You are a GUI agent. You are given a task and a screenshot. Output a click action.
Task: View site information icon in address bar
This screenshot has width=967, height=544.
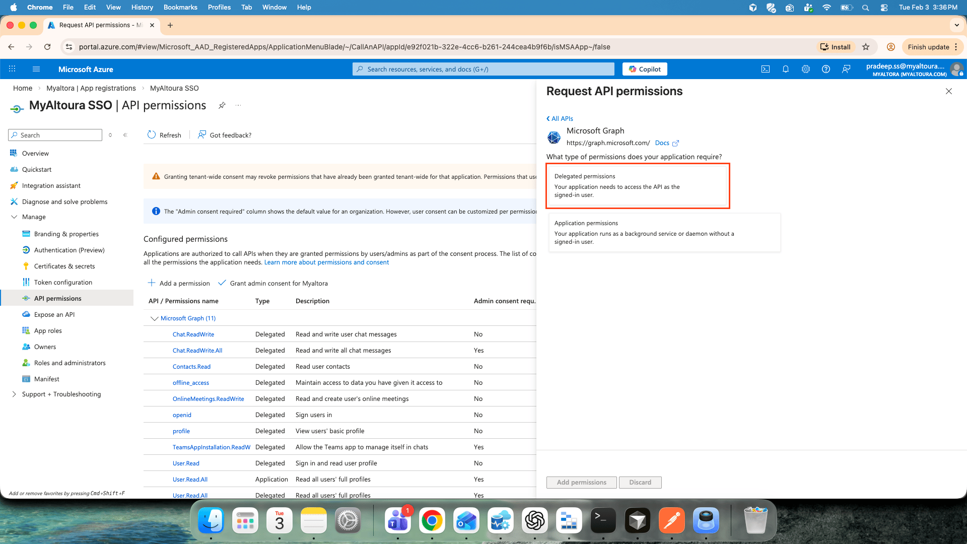pos(69,47)
